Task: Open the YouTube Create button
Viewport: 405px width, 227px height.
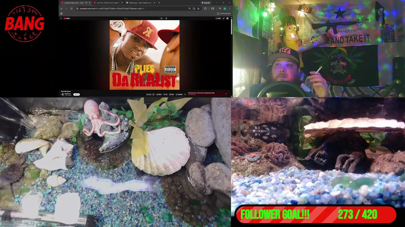Action: [218, 18]
